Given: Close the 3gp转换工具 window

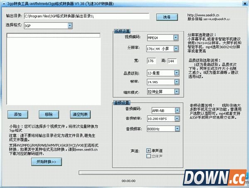Looking at the screenshot, I should click(245, 3).
